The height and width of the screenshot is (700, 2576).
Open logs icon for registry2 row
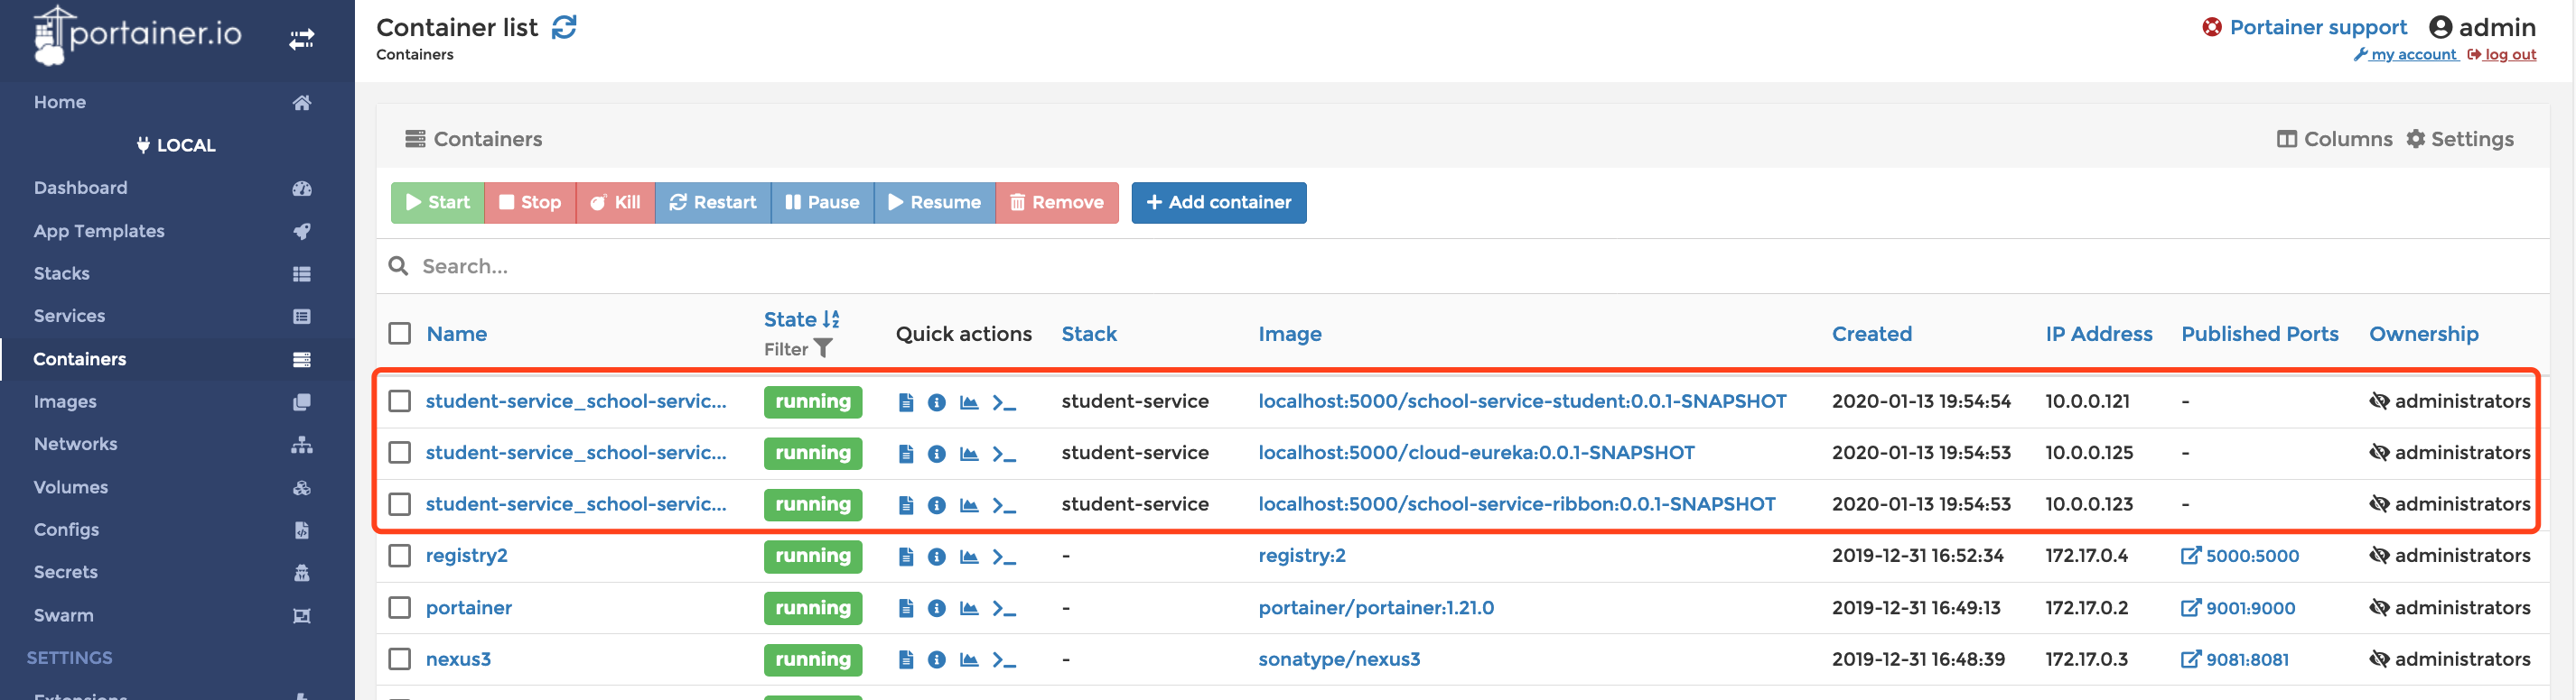[x=906, y=557]
